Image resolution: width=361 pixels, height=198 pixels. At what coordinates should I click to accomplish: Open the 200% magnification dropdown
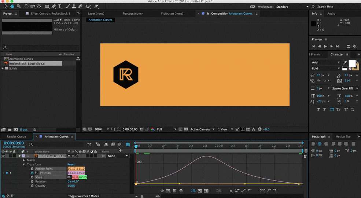[x=102, y=129]
